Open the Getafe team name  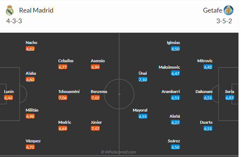click(x=212, y=10)
